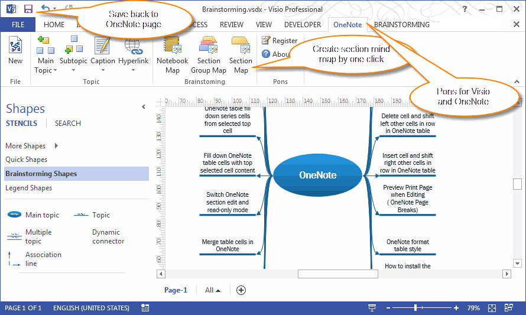The height and width of the screenshot is (315, 526).
Task: Create a Section Group Map
Action: click(x=208, y=55)
